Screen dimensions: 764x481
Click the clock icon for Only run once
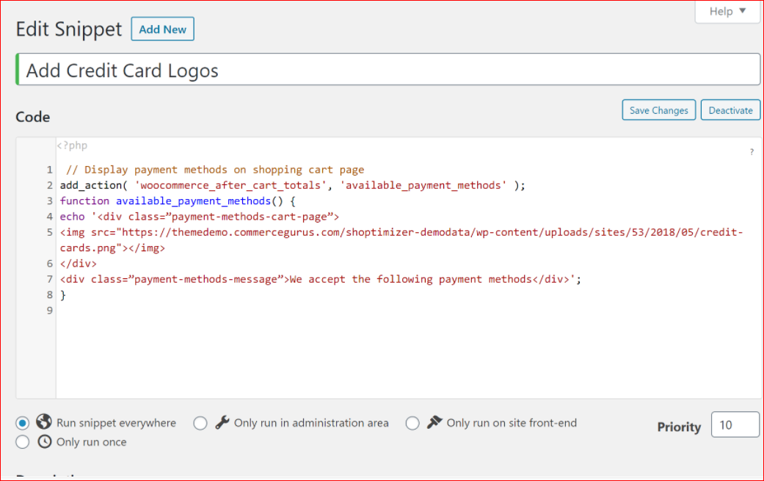point(44,441)
